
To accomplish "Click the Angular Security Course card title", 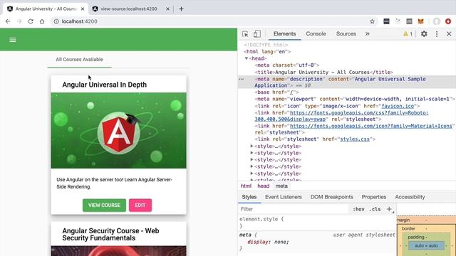I will point(110,234).
